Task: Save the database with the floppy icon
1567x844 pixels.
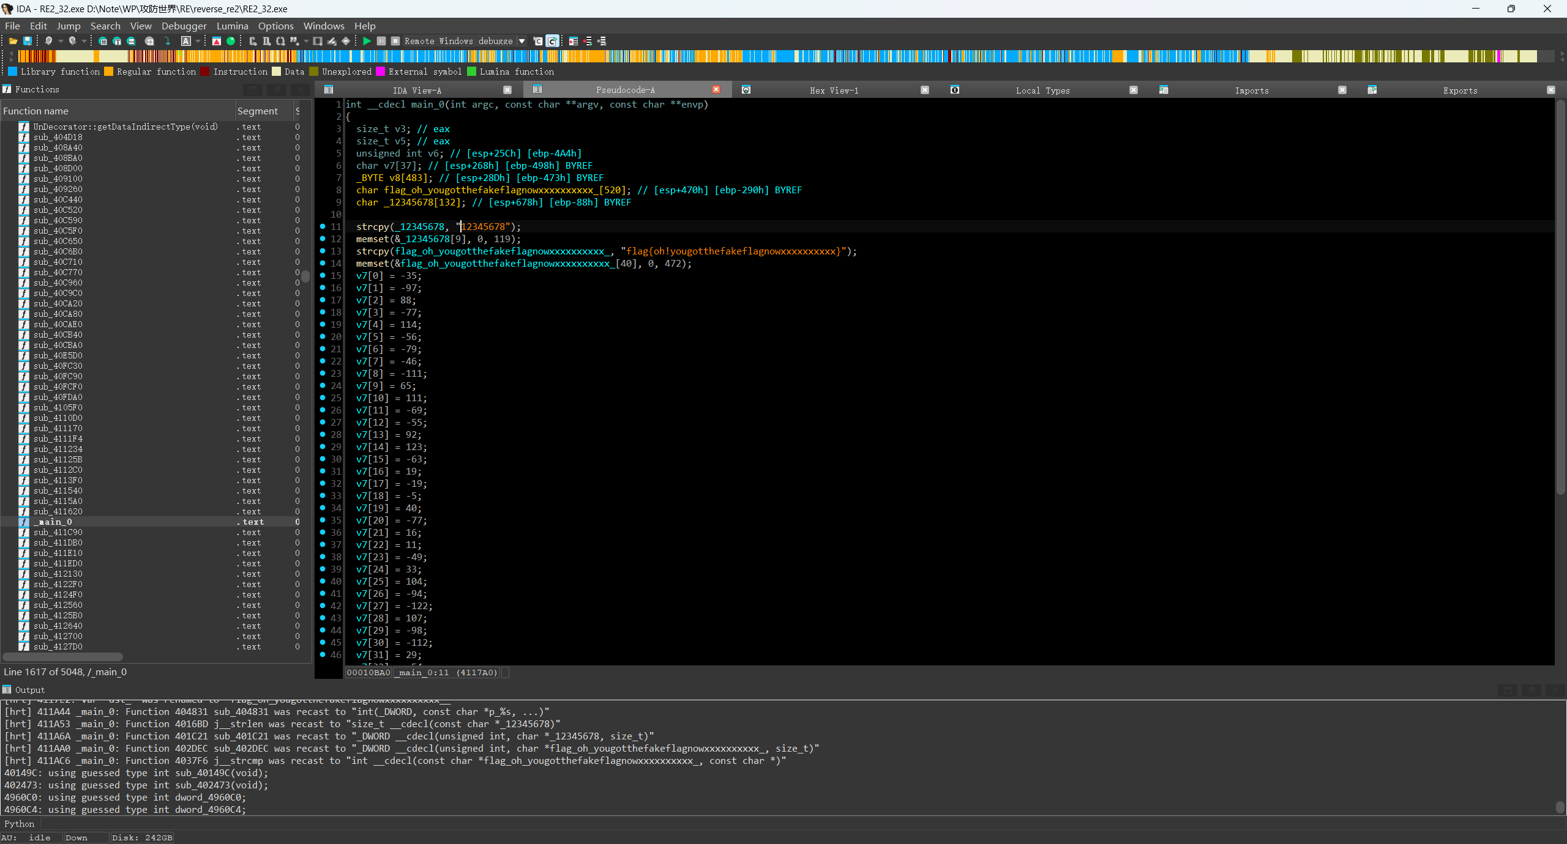Action: 27,41
